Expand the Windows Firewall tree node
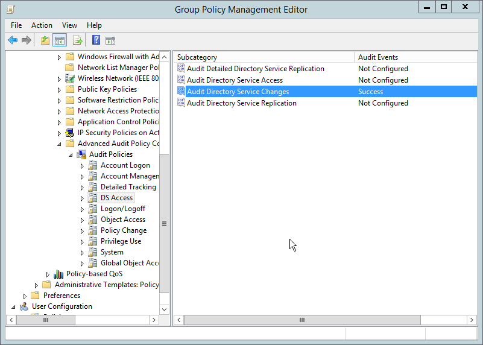Viewport: 483px width, 345px height. (60, 57)
